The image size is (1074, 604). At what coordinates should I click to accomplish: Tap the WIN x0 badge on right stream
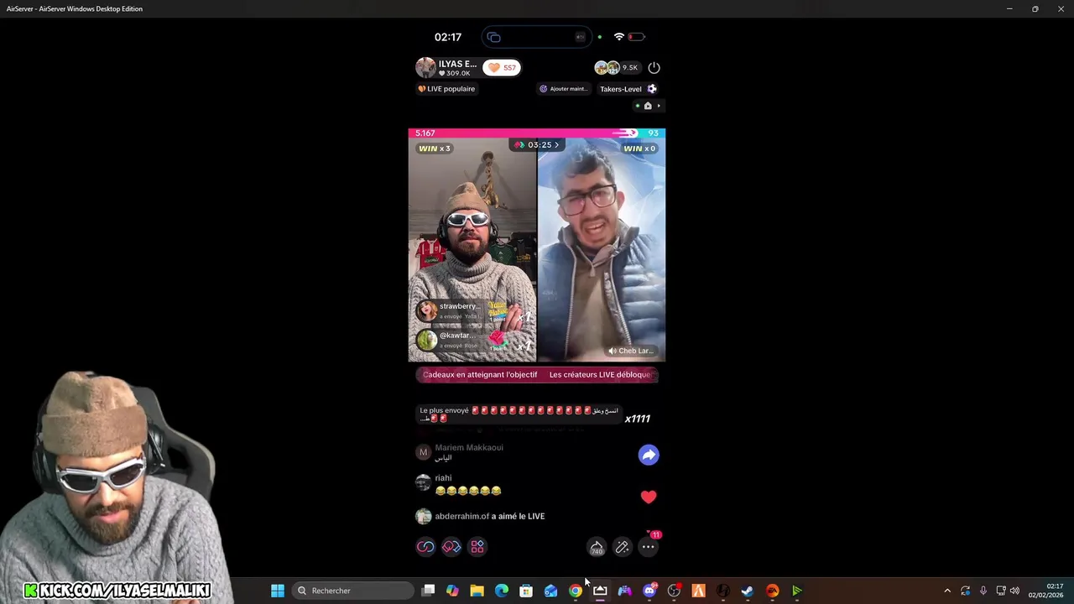tap(639, 148)
